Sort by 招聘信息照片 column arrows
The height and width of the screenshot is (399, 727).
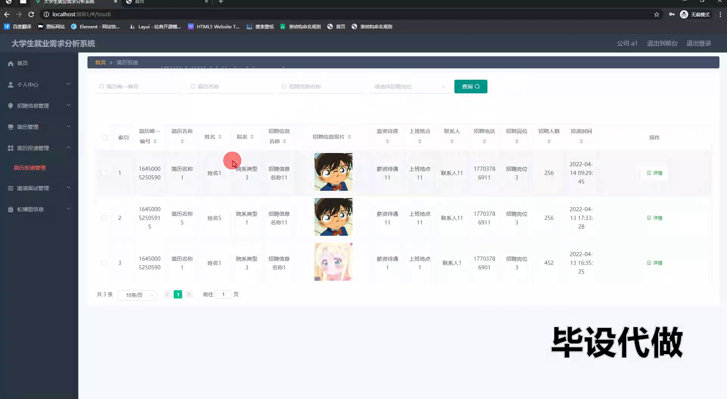pyautogui.click(x=349, y=137)
